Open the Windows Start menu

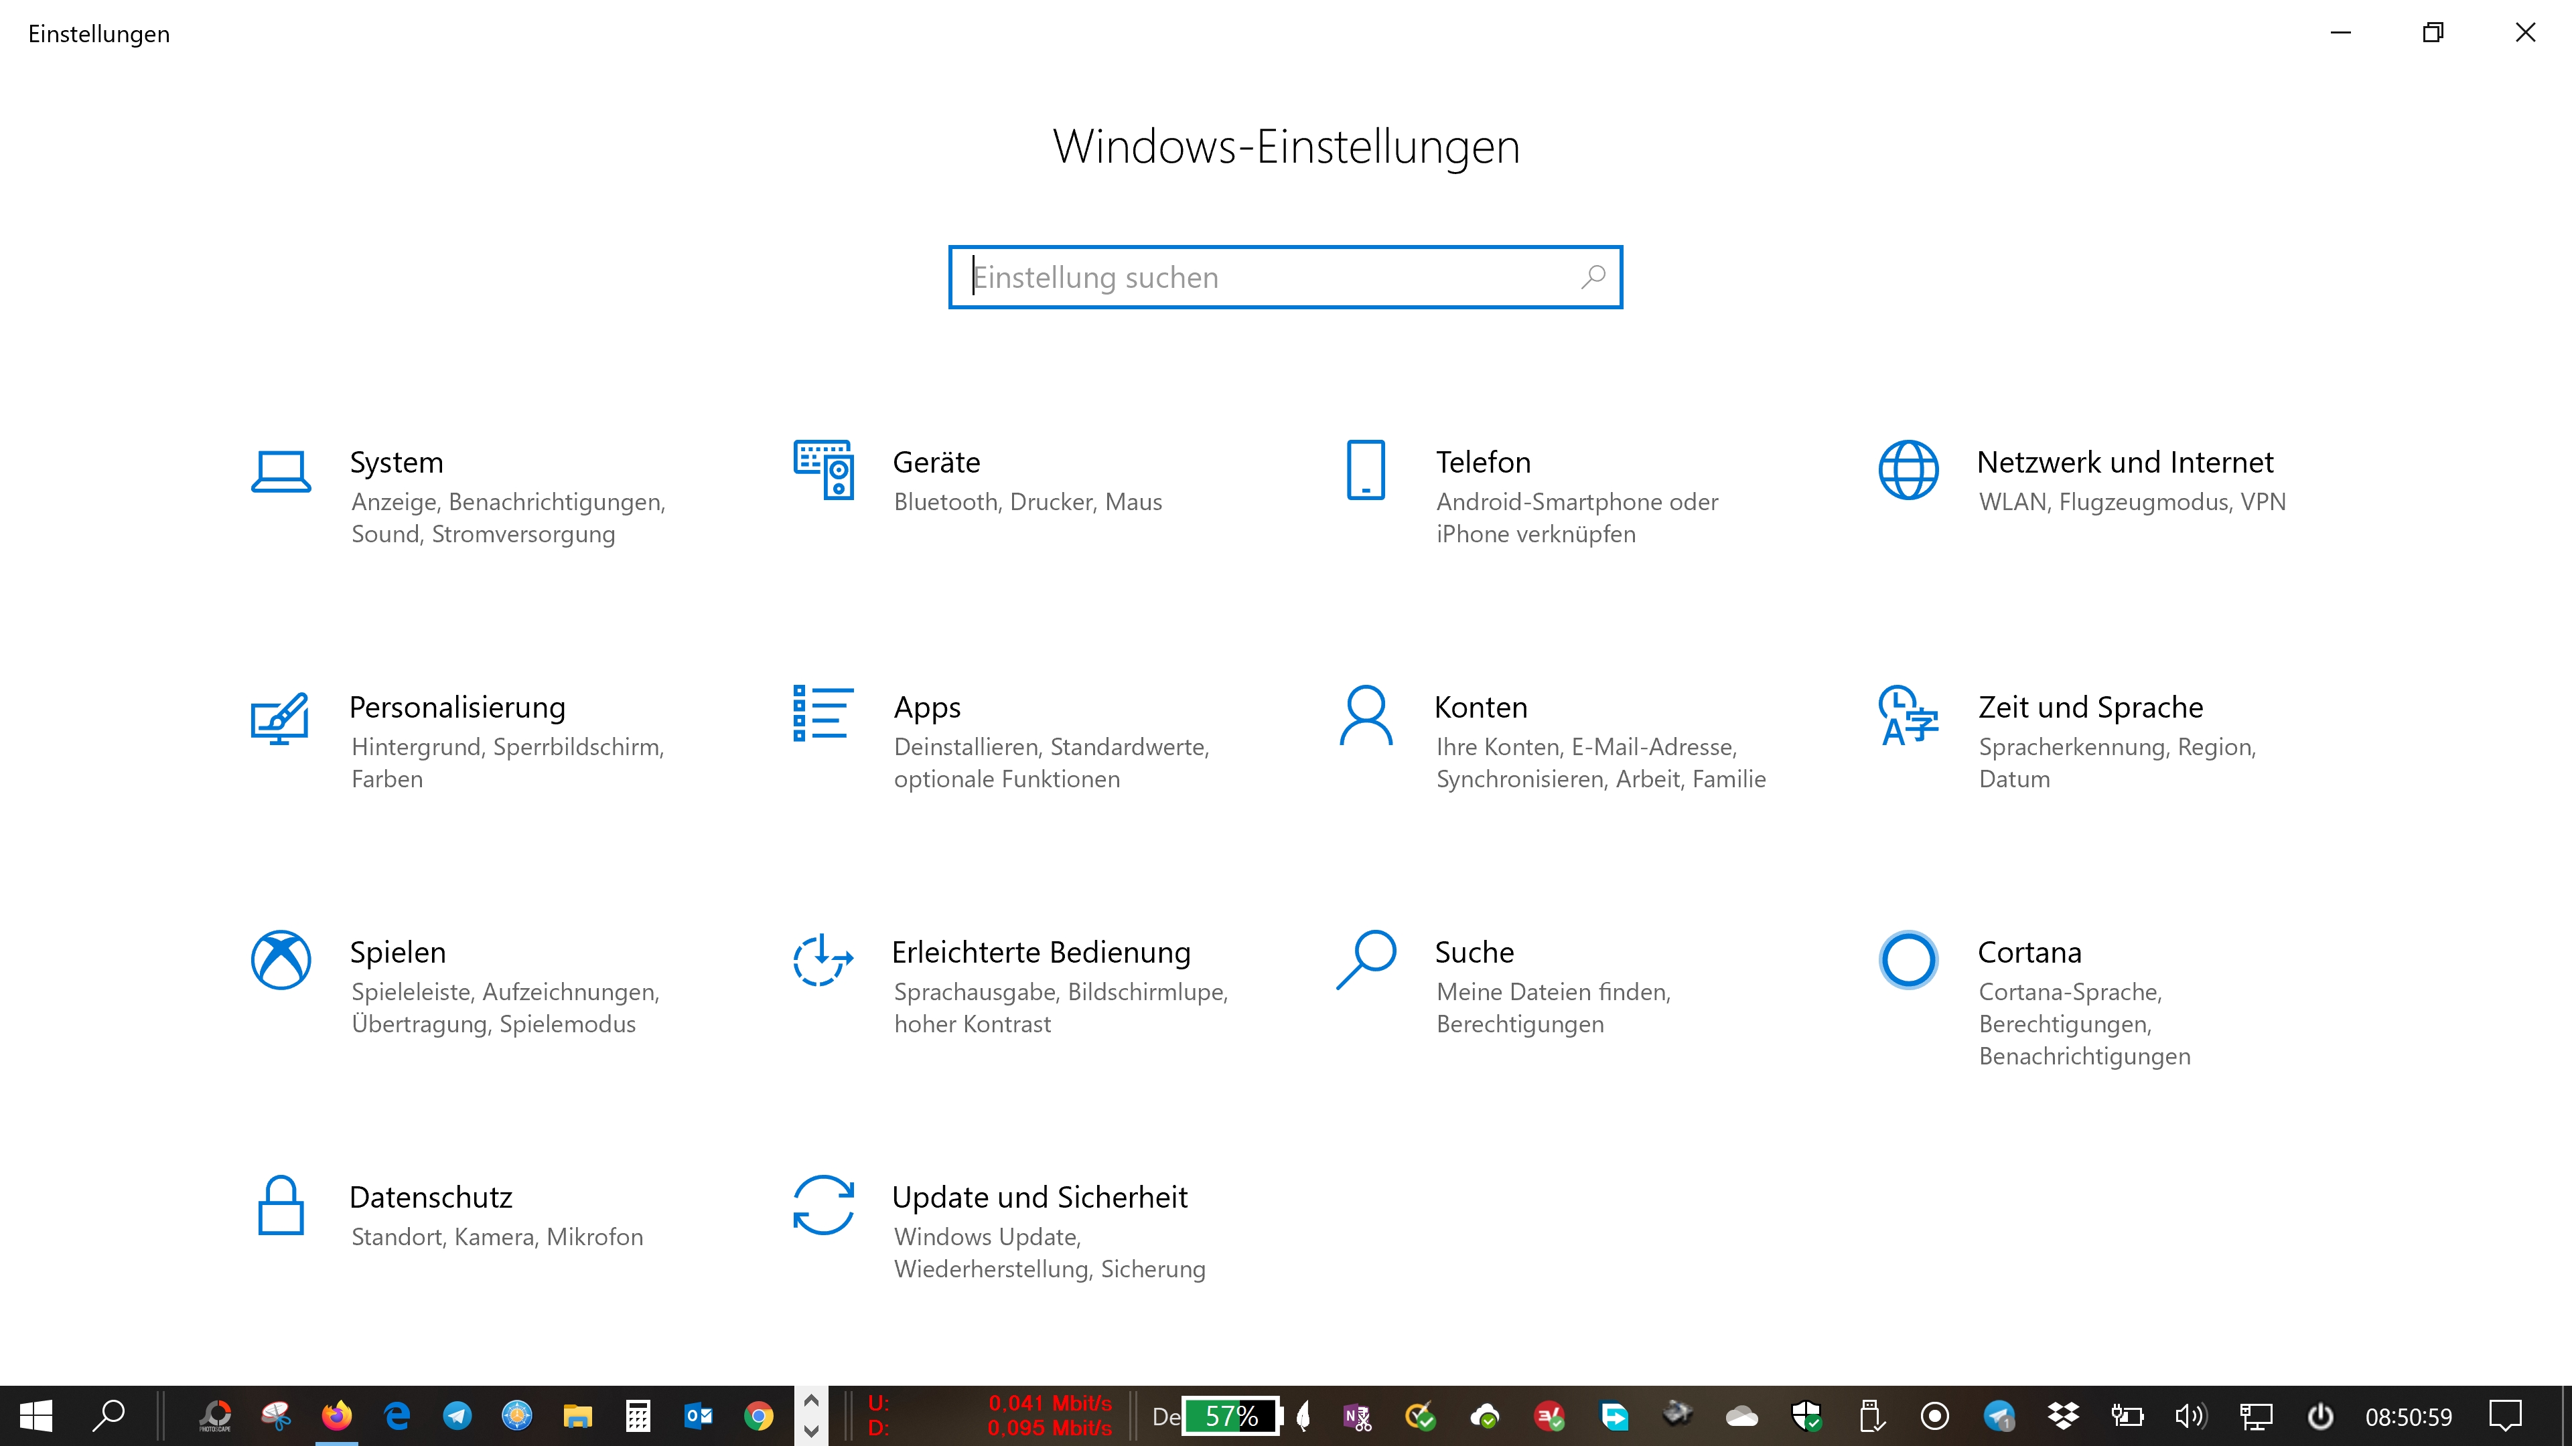tap(36, 1415)
